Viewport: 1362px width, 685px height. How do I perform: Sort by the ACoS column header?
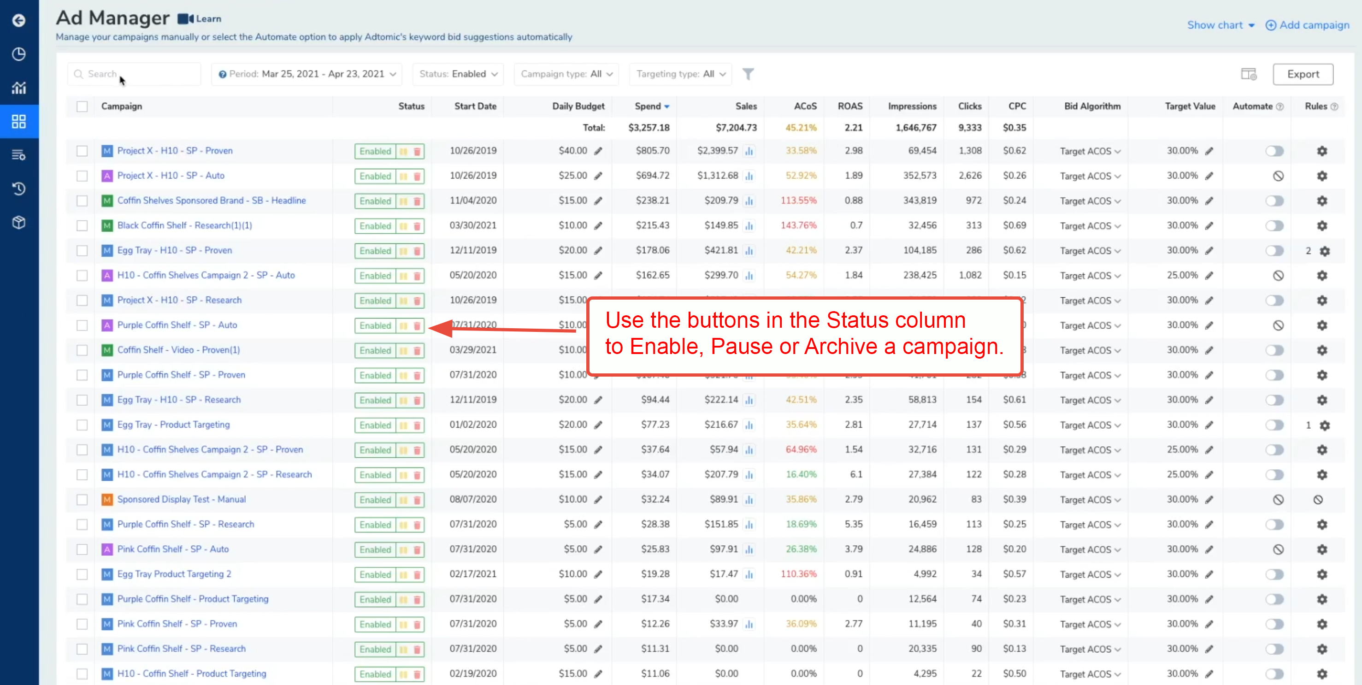point(805,106)
